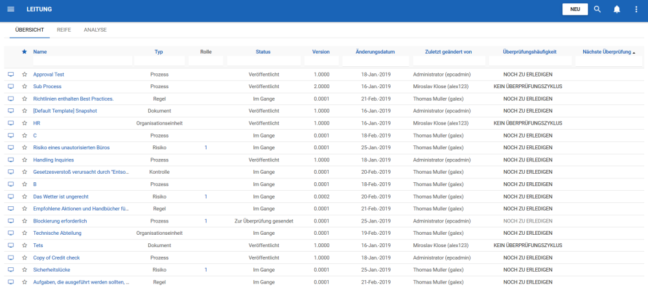The image size is (648, 288).
Task: Toggle the favorite star for Sicherheitslücke
Action: (25, 270)
